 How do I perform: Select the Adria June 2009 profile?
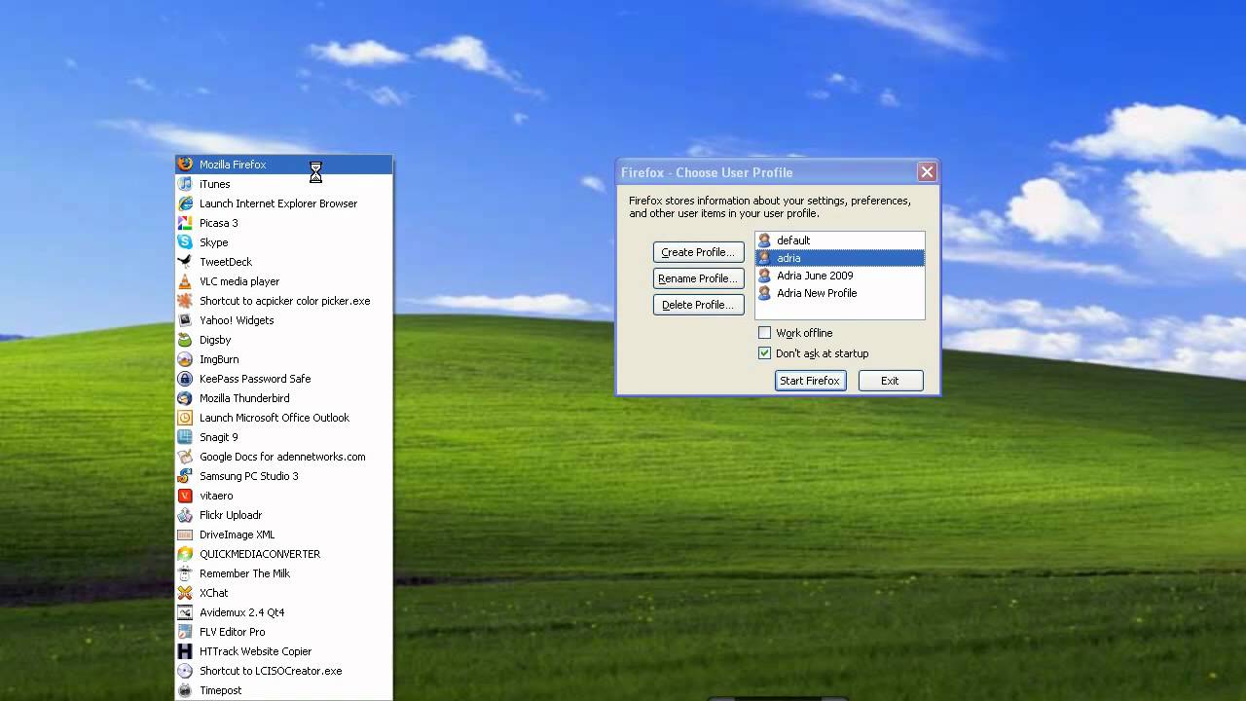pos(840,276)
